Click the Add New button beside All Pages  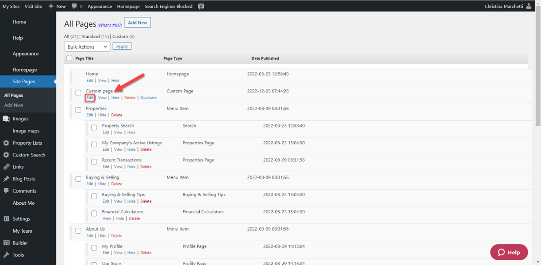pyautogui.click(x=138, y=23)
